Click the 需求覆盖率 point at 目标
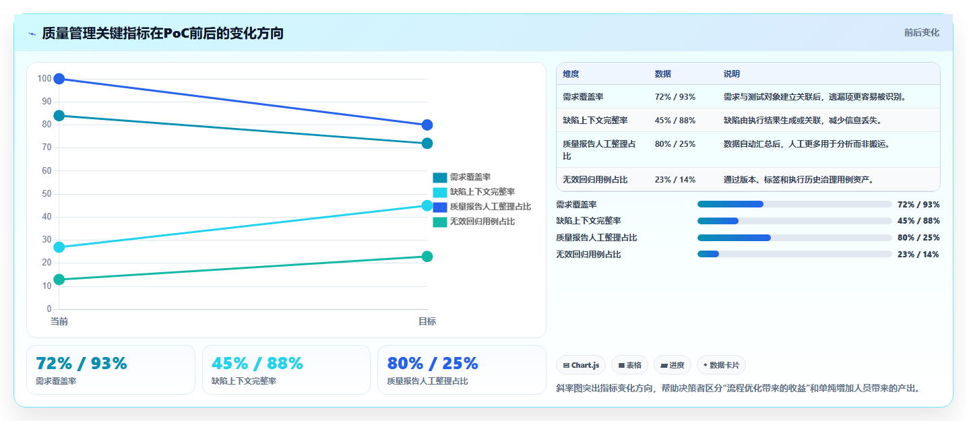Viewport: 967px width, 421px height. coord(427,143)
